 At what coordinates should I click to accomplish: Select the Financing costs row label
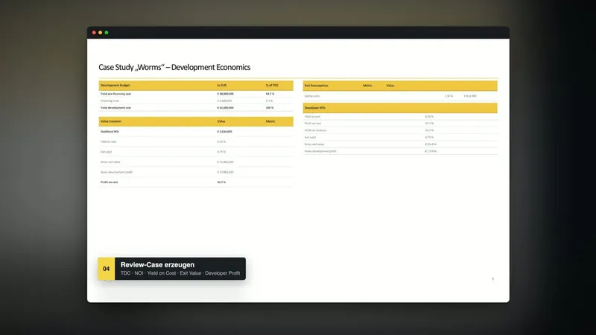[110, 101]
